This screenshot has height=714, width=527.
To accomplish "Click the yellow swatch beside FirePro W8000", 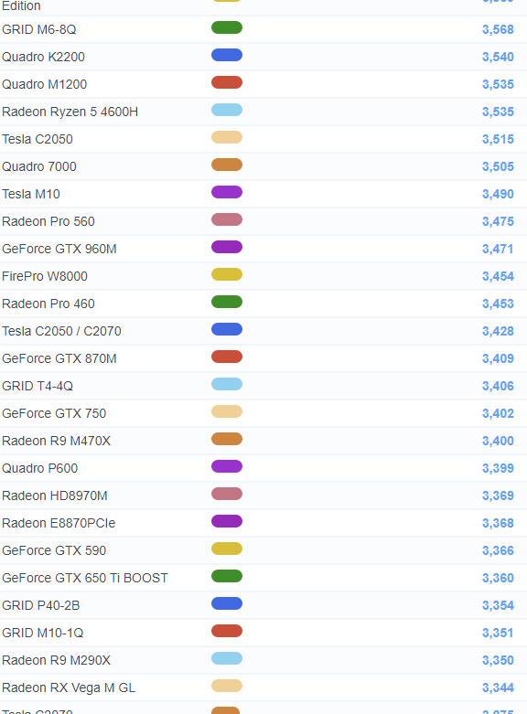I will (x=227, y=274).
